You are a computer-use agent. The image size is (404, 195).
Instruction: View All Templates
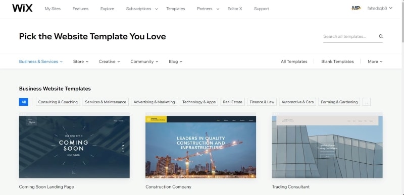(x=294, y=61)
